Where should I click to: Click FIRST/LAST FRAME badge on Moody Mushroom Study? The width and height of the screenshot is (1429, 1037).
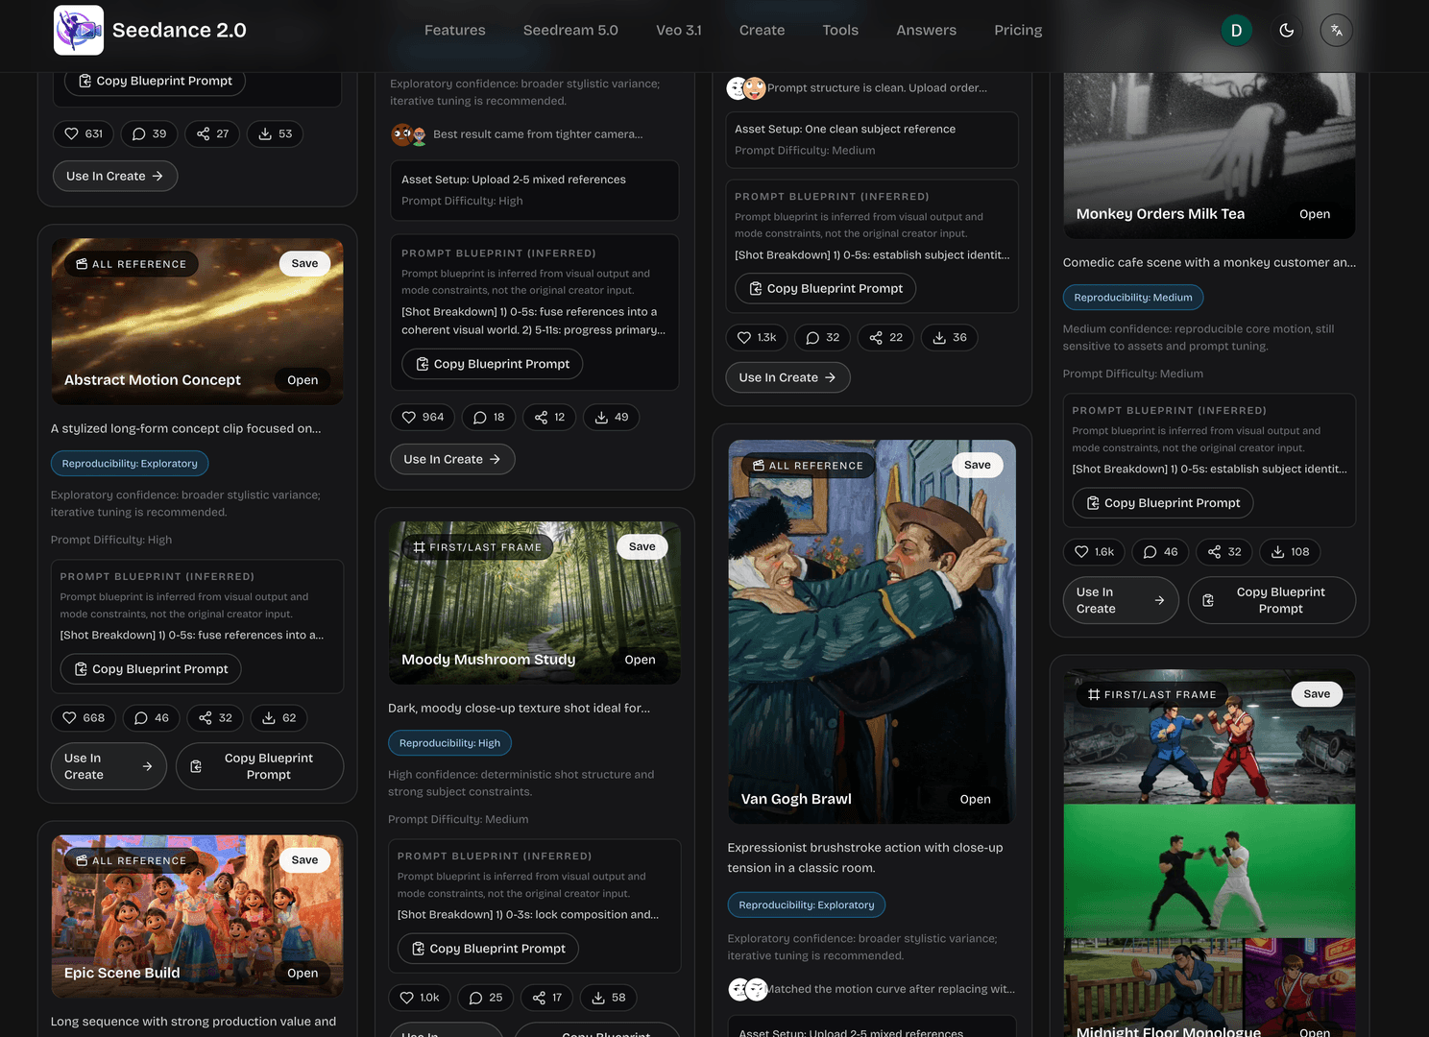[x=477, y=547]
